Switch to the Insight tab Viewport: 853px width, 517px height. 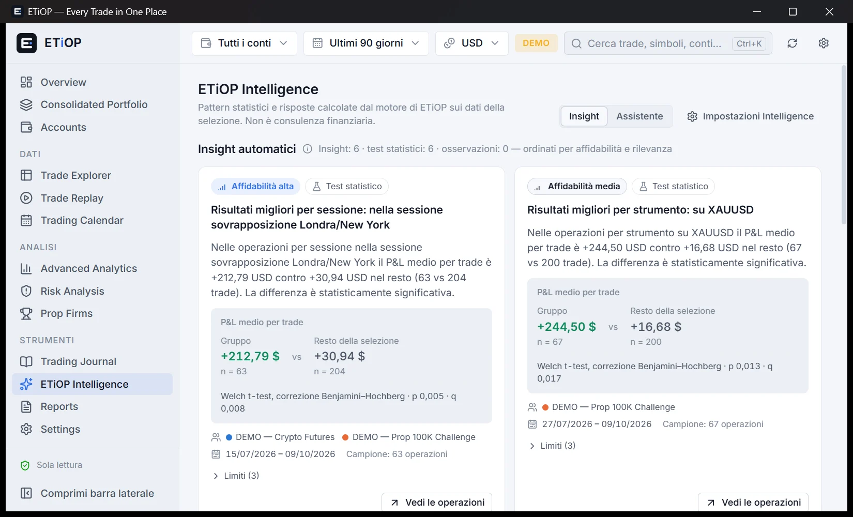(x=584, y=116)
